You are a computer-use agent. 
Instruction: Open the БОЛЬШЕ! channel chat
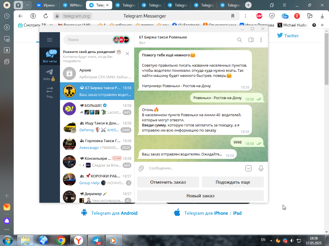coord(97,109)
